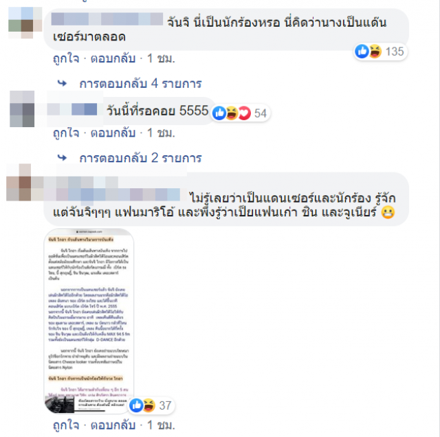Like the first comment via ถูกใจ
Viewport: 440px width, 437px height.
(x=66, y=58)
